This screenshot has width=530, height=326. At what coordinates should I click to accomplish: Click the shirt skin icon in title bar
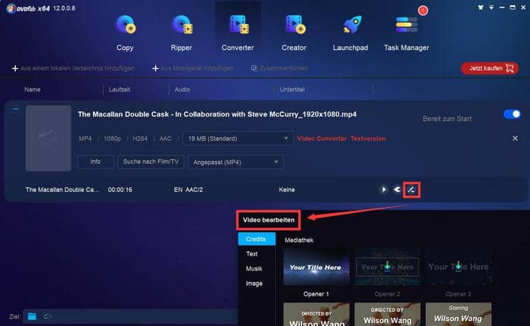tap(480, 8)
